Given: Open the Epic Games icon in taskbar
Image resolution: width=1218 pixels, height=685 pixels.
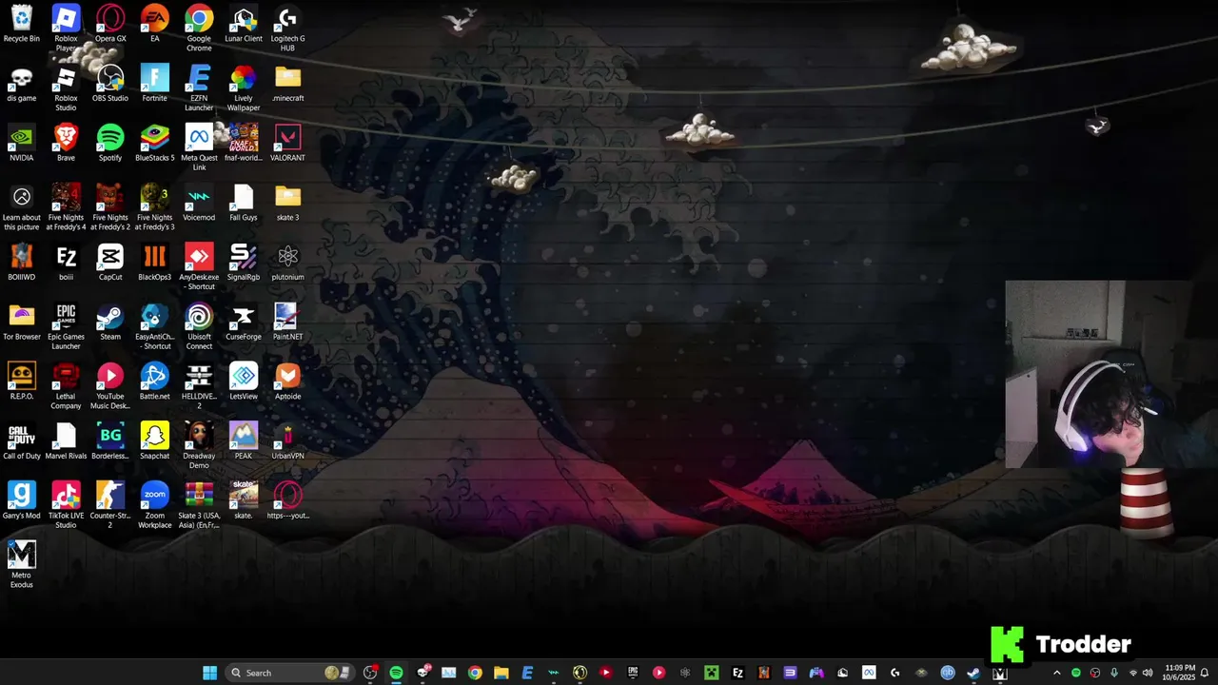Looking at the screenshot, I should 632,673.
